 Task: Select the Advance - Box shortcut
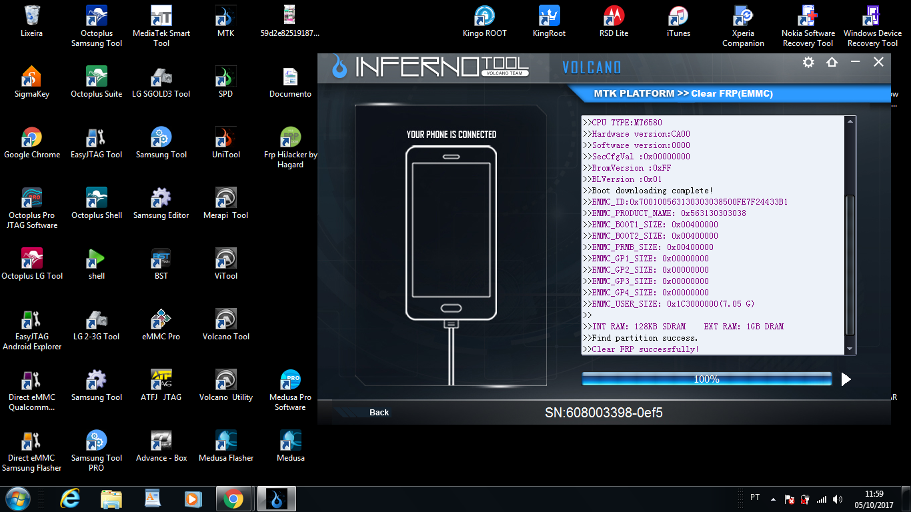click(161, 446)
